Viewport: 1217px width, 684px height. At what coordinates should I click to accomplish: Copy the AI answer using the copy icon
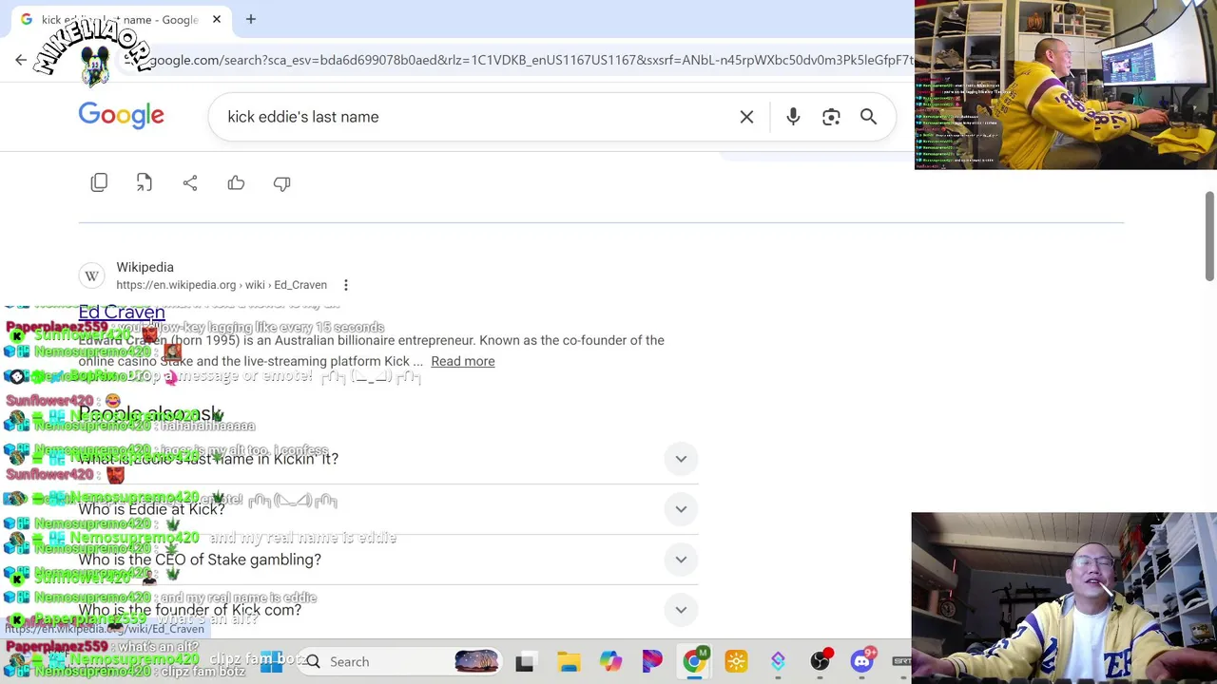(99, 183)
